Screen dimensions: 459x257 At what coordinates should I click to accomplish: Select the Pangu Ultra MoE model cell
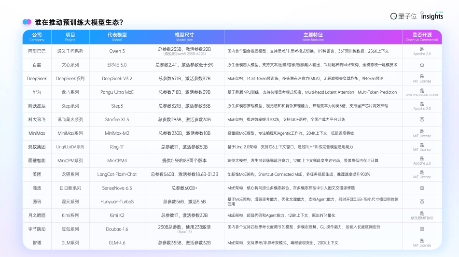tap(117, 92)
